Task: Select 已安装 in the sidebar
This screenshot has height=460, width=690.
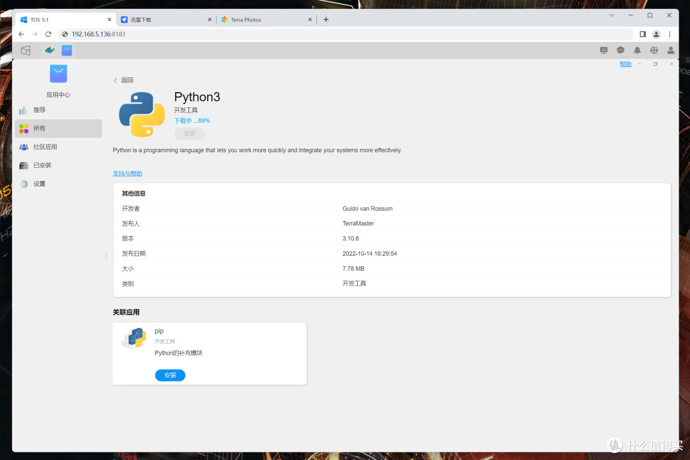Action: click(58, 165)
